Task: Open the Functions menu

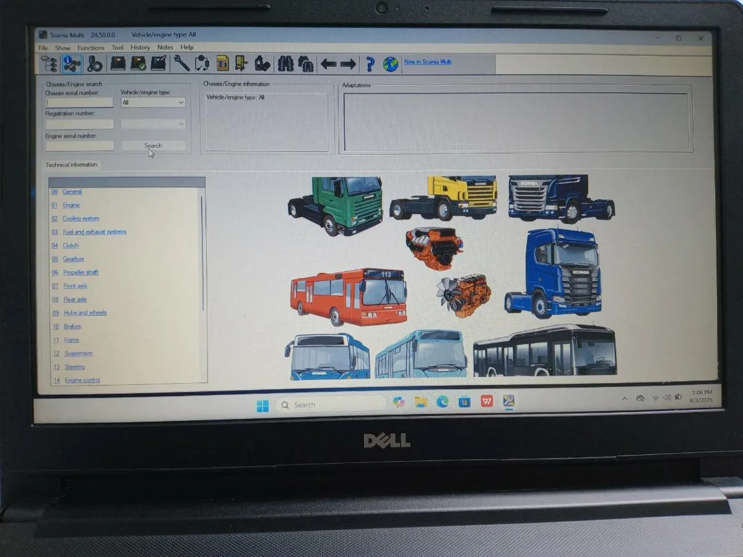Action: (91, 47)
